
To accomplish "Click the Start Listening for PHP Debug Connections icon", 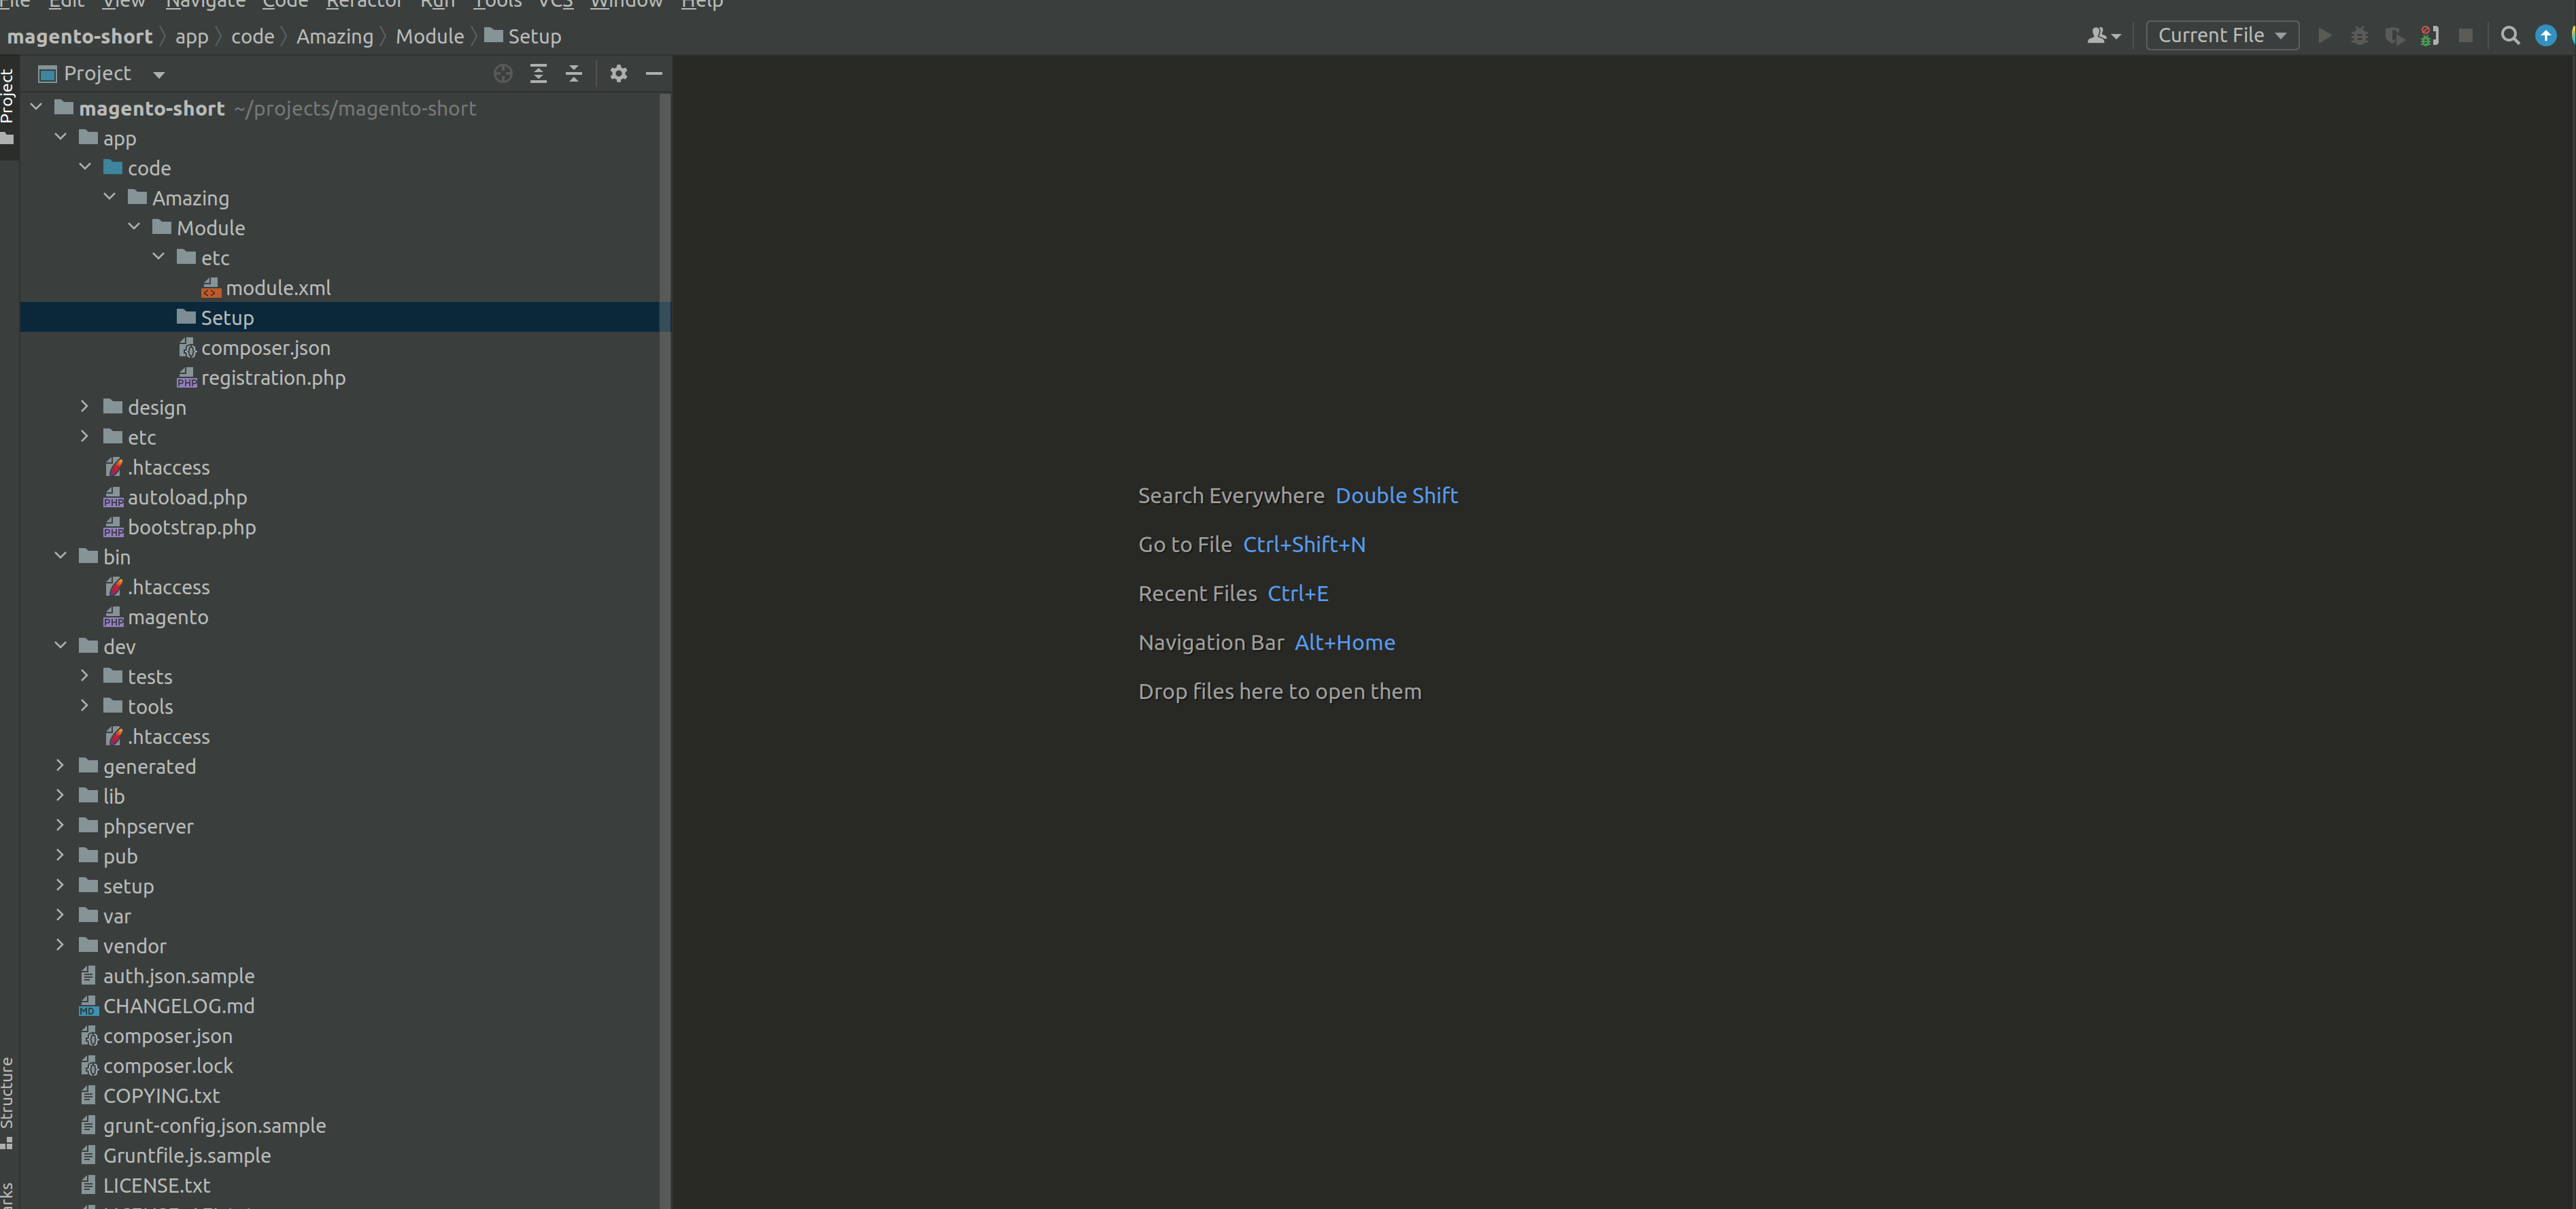I will pyautogui.click(x=2429, y=36).
